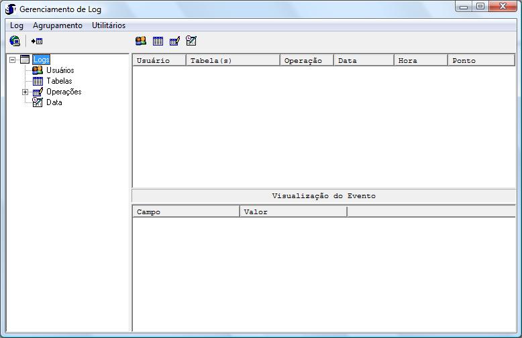
Task: Open the Agrupamento menu
Action: pyautogui.click(x=58, y=25)
